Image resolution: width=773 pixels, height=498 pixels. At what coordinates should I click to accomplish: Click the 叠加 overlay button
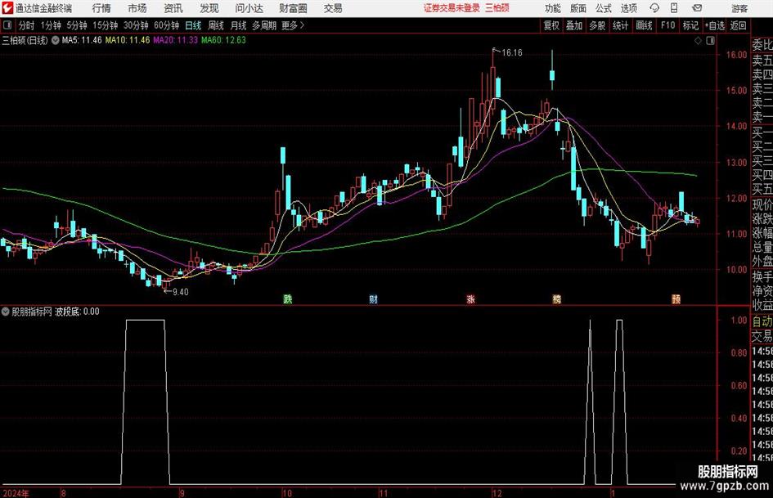574,25
